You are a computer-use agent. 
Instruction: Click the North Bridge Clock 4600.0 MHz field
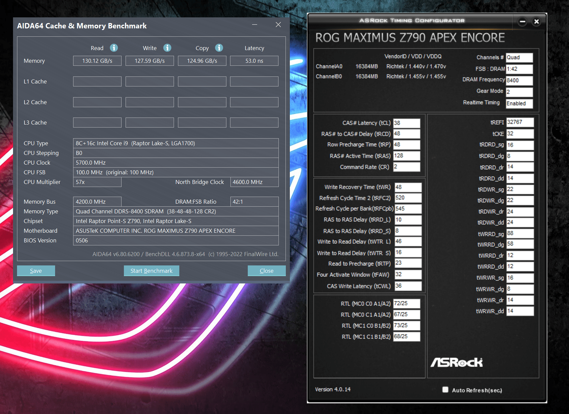tap(254, 182)
